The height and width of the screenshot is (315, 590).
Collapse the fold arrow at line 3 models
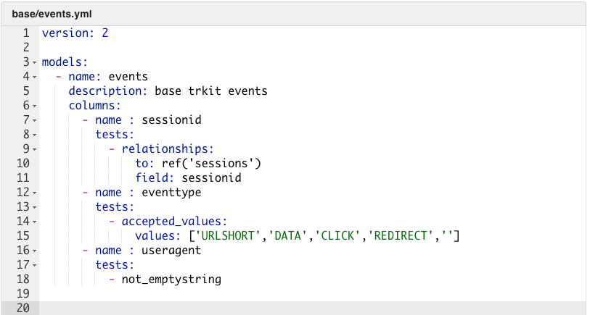[x=34, y=62]
